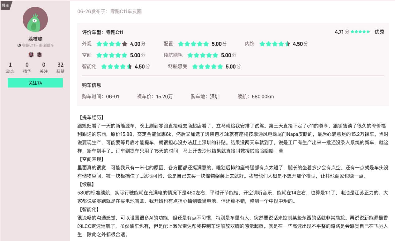Click the 【提车经历】 section heading
Viewport: 395px width, 241px height.
click(x=91, y=118)
